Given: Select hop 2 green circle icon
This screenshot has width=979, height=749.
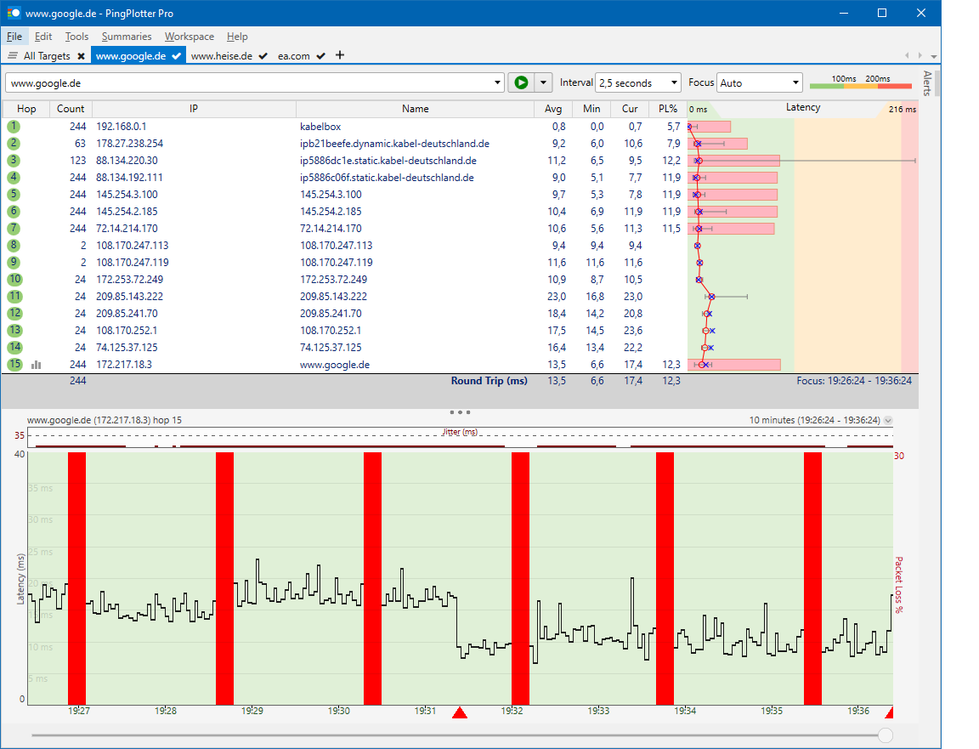Looking at the screenshot, I should (x=14, y=143).
